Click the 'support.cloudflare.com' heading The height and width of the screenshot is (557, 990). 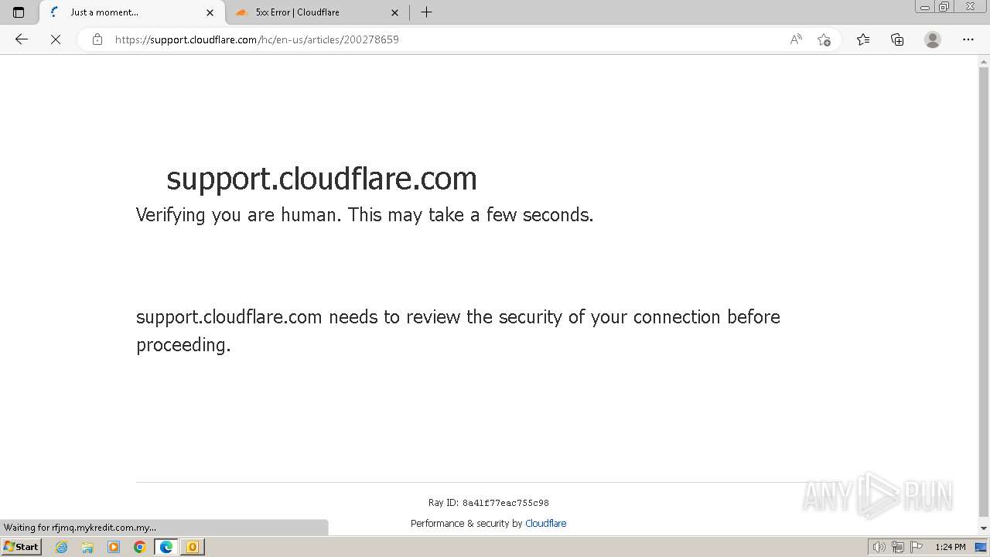[x=322, y=179]
